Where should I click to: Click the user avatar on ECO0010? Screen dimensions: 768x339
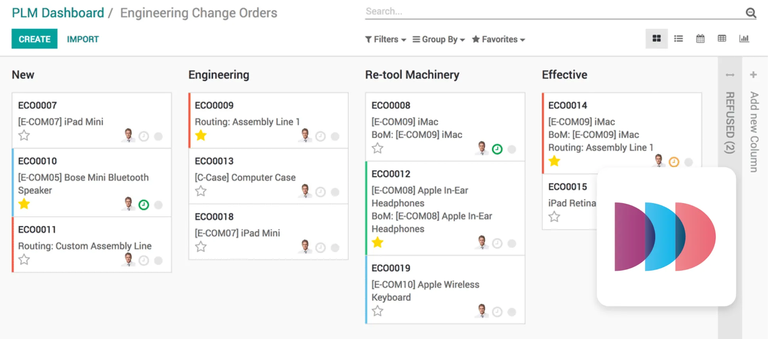[128, 204]
